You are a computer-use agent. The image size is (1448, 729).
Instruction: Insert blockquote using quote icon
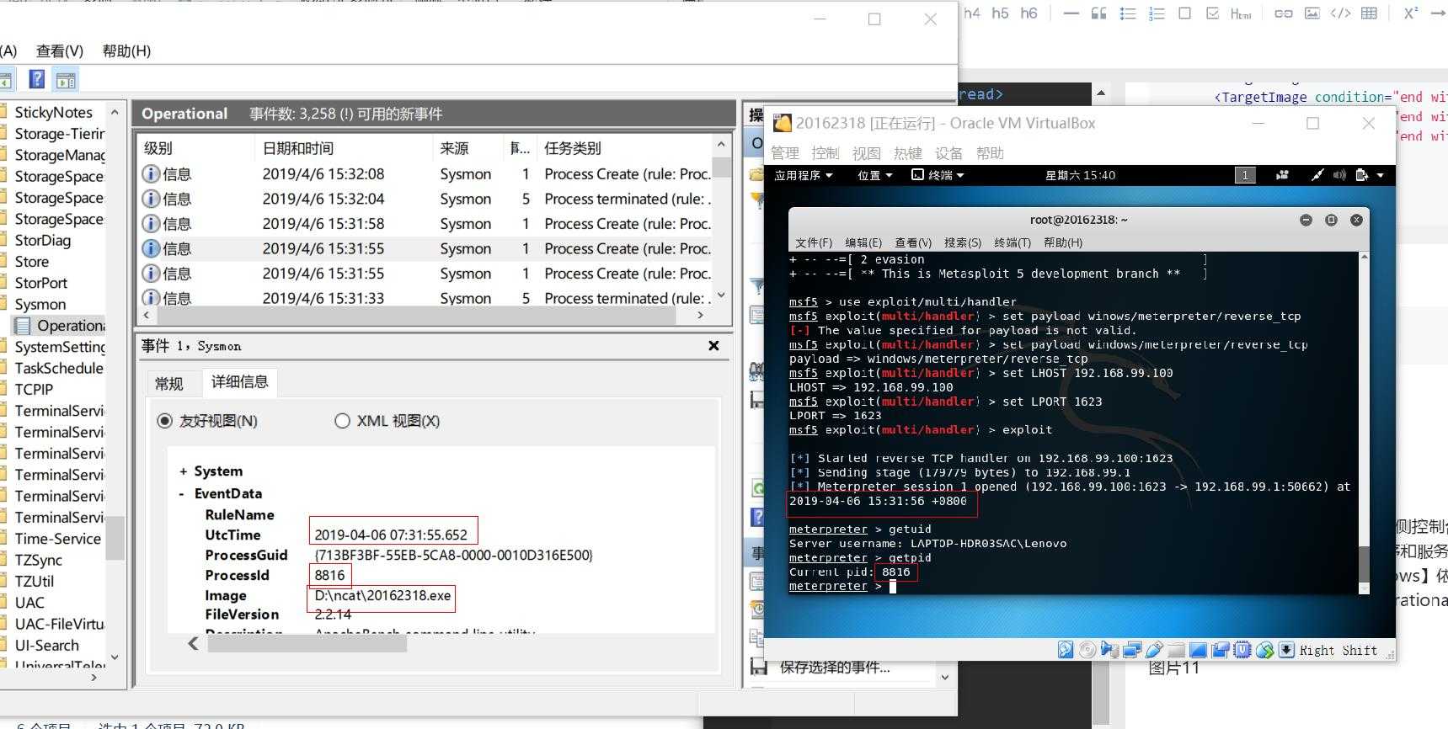1099,13
